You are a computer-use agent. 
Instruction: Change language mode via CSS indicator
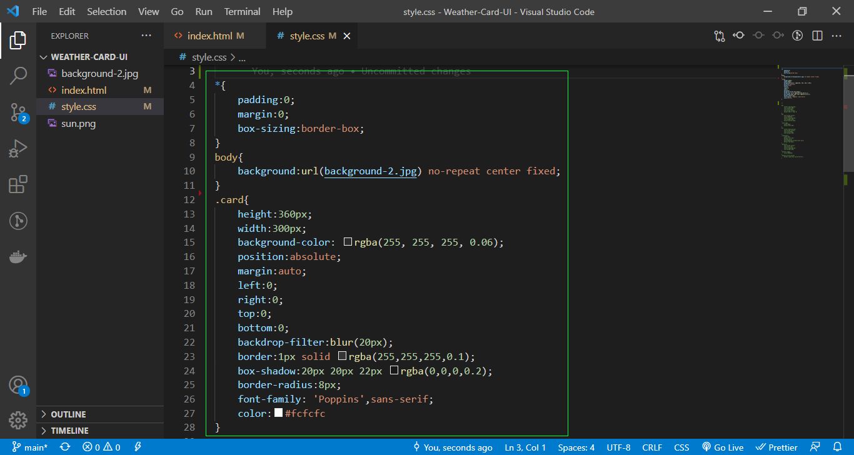point(681,447)
